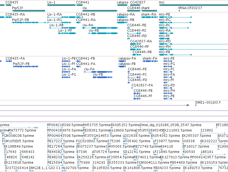Click EST GH14653.5prime
The width and height of the screenshot is (228, 172).
coord(96,138)
